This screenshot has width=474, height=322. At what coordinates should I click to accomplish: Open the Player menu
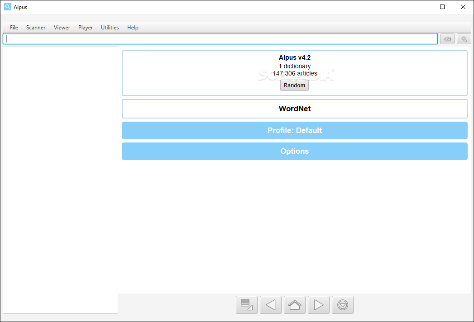[x=86, y=28]
